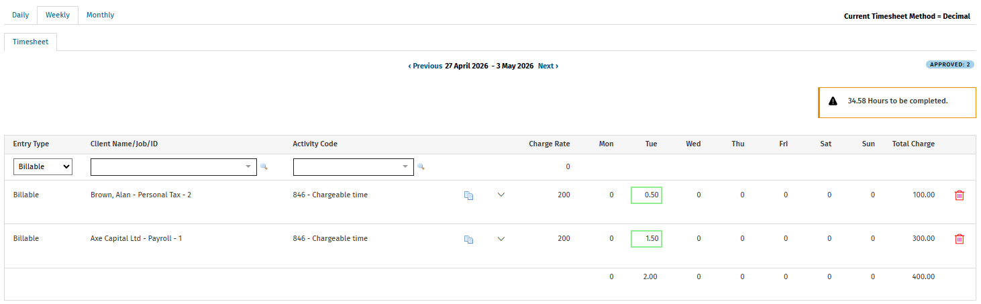Image resolution: width=981 pixels, height=304 pixels.
Task: Expand details for Axe Capital Ltd row chevron
Action: 501,239
